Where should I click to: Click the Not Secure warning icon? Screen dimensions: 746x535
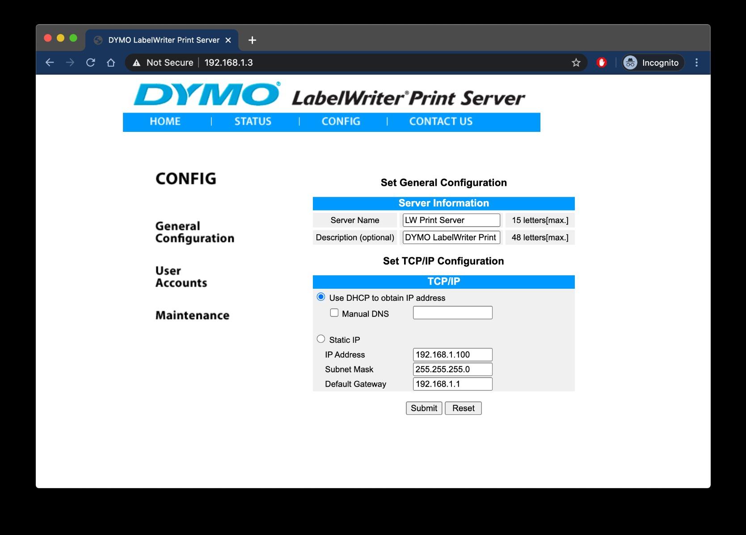(x=137, y=63)
